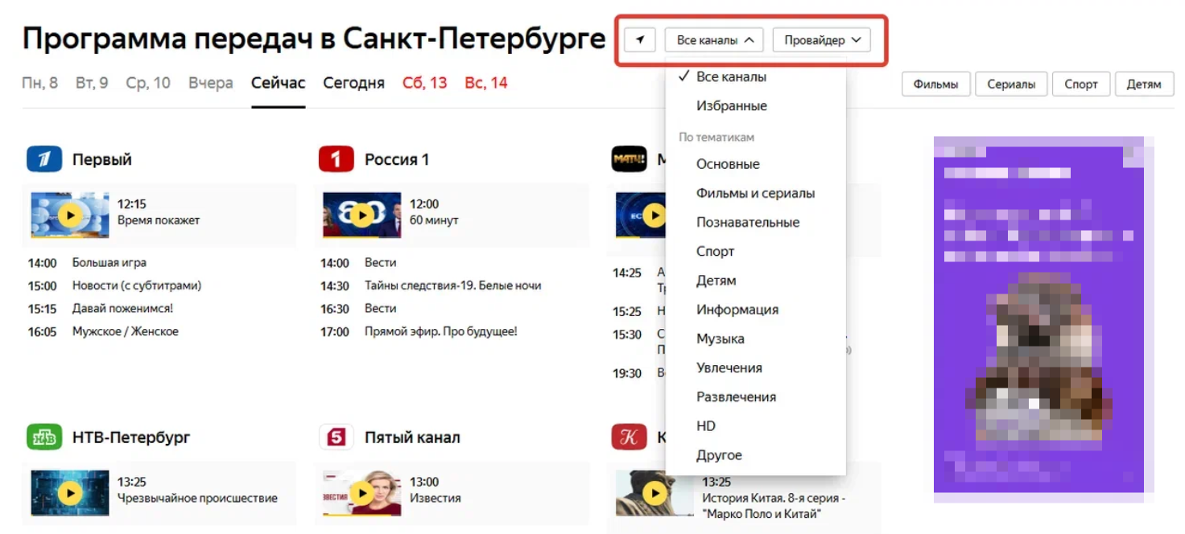
Task: Switch to Вт, 9 day tab
Action: (92, 83)
